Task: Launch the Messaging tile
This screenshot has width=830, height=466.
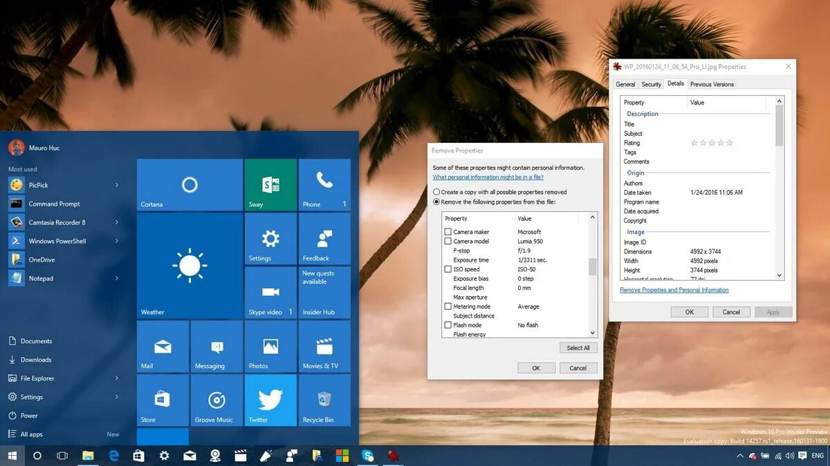Action: pyautogui.click(x=216, y=346)
